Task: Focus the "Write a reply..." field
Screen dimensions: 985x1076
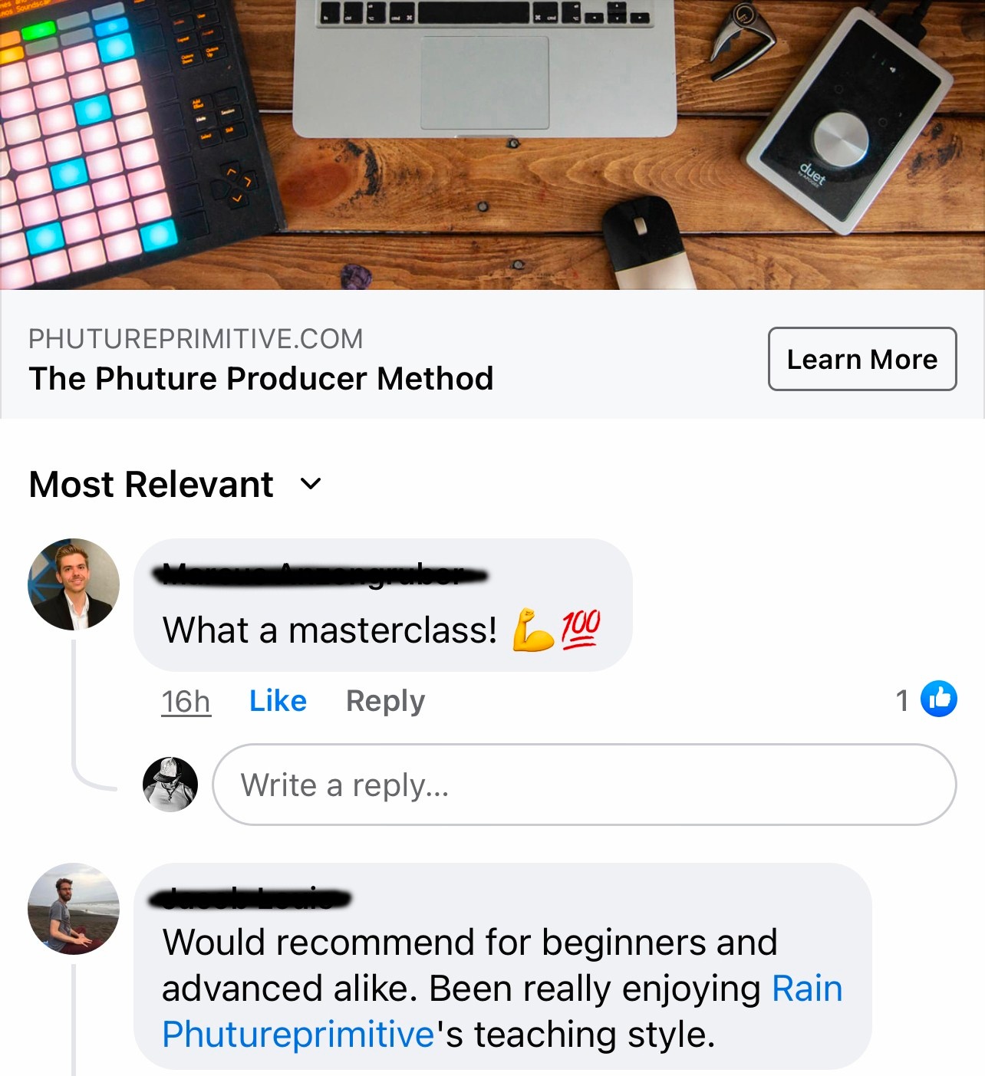Action: click(x=584, y=785)
